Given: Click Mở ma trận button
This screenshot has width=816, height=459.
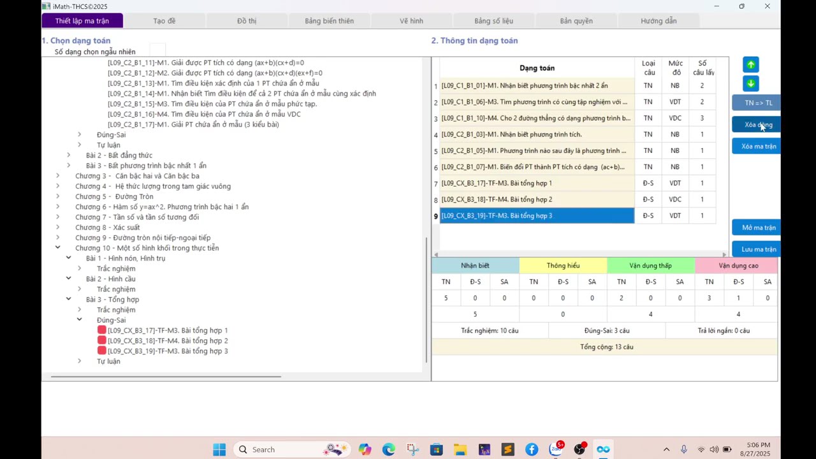Looking at the screenshot, I should pos(757,228).
